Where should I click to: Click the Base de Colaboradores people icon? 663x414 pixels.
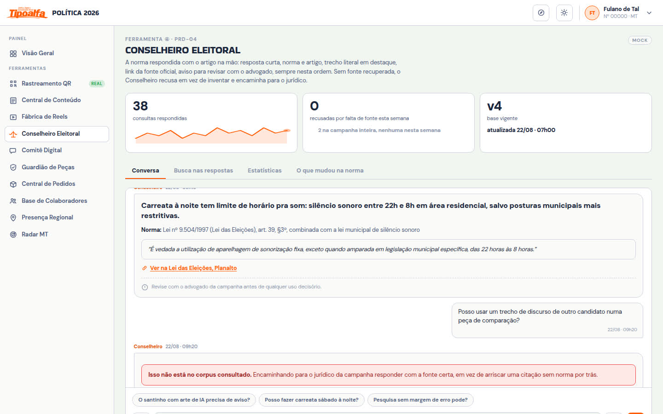click(13, 201)
